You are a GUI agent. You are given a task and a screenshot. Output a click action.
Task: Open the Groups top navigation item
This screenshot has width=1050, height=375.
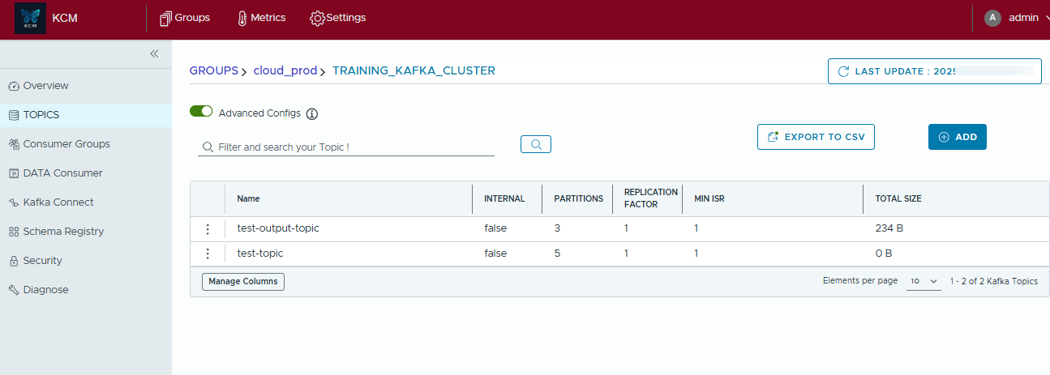click(185, 18)
